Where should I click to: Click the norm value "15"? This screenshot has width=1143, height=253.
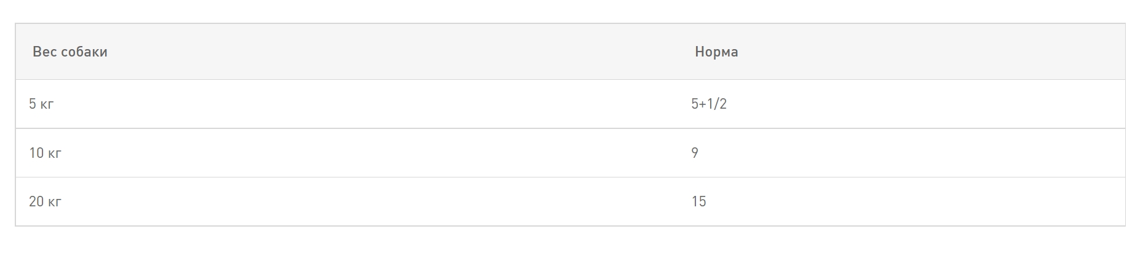point(698,202)
